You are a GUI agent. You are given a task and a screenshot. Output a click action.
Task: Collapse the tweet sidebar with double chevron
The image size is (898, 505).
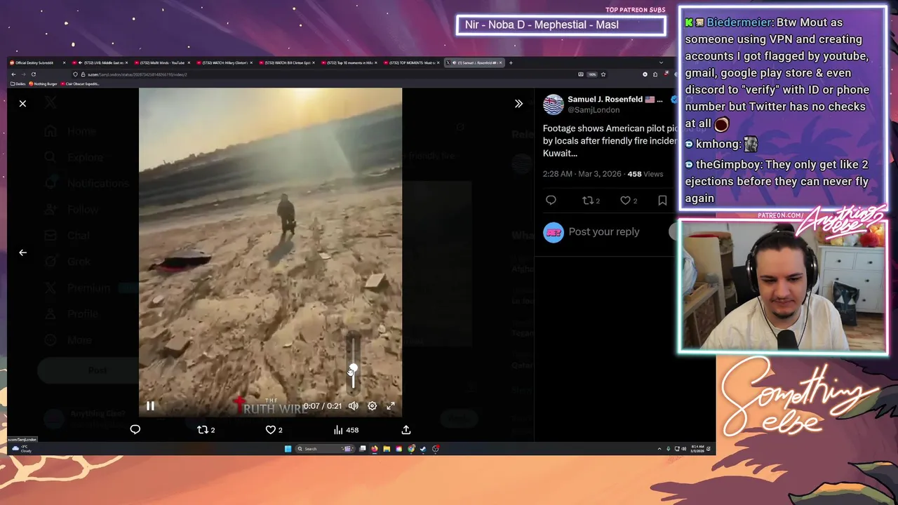[518, 104]
